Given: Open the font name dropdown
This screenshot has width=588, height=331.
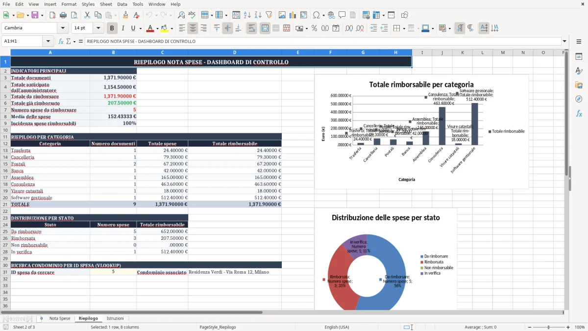Looking at the screenshot, I should [x=63, y=28].
